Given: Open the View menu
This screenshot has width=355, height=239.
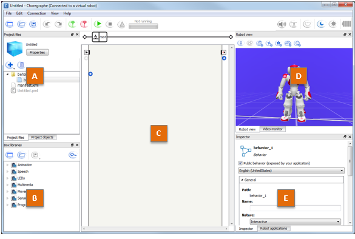Looking at the screenshot, I should coord(55,13).
